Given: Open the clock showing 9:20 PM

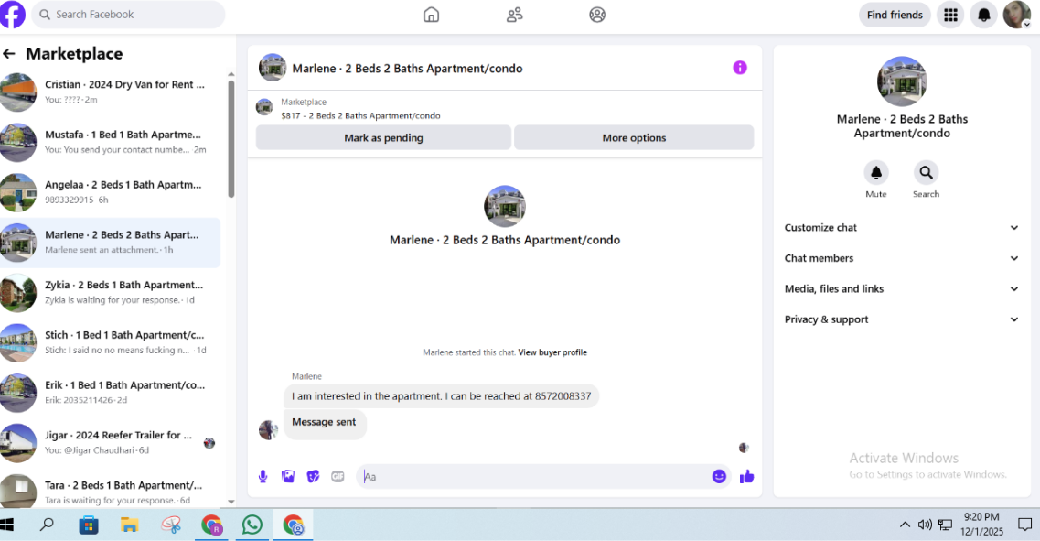Looking at the screenshot, I should coord(981,525).
